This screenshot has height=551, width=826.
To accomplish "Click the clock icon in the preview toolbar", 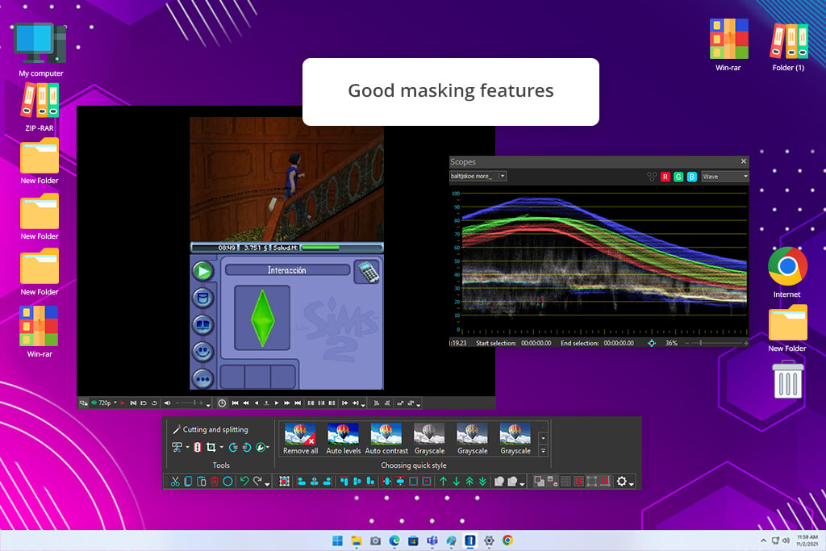I will click(x=222, y=403).
